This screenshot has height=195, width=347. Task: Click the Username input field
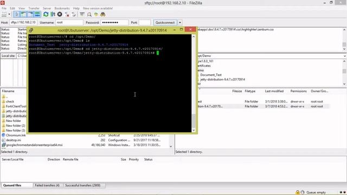point(69,23)
